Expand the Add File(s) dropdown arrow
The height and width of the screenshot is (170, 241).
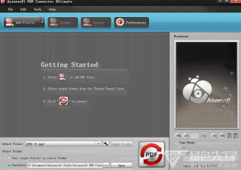coord(43,22)
